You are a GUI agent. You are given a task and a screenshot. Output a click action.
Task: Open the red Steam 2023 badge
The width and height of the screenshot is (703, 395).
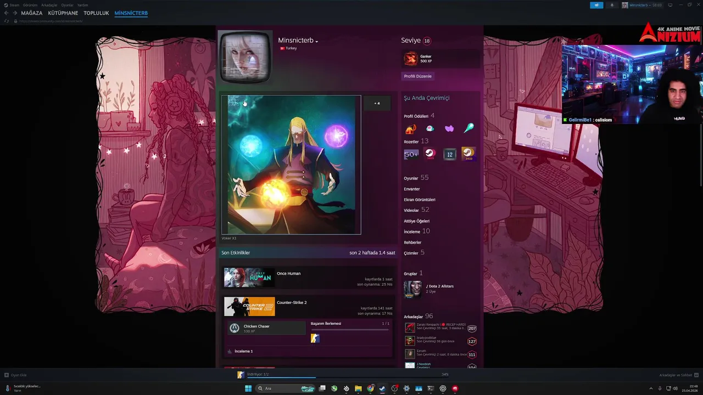[430, 155]
